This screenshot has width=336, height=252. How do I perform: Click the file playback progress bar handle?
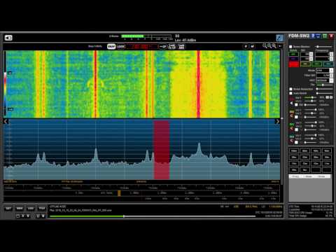(x=124, y=216)
